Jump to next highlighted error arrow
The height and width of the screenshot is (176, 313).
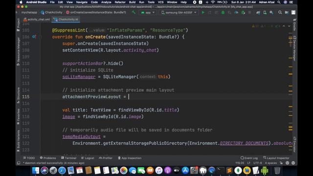[x=289, y=26]
